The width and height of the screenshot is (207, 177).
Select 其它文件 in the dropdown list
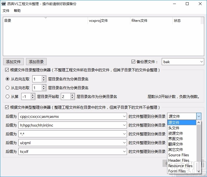[182, 150]
